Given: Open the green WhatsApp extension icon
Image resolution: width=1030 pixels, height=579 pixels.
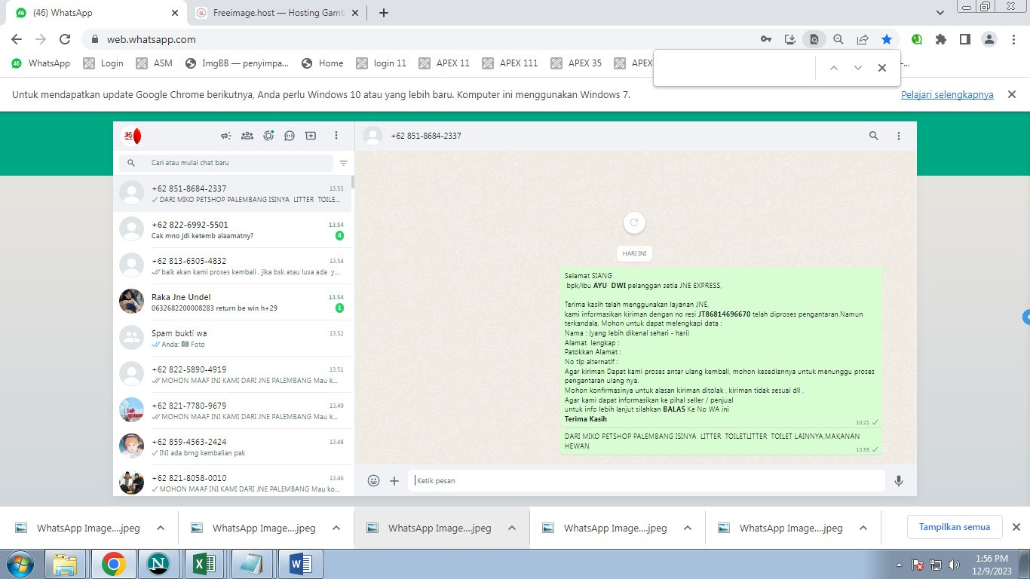Looking at the screenshot, I should click(x=917, y=39).
